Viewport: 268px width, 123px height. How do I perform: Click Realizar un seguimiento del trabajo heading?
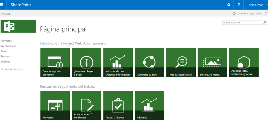(68, 87)
